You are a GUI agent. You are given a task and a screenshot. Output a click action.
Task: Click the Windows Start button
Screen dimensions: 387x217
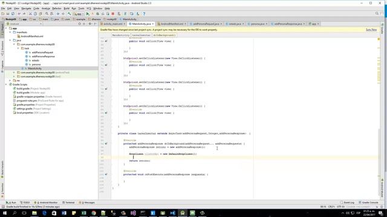(x=5, y=213)
